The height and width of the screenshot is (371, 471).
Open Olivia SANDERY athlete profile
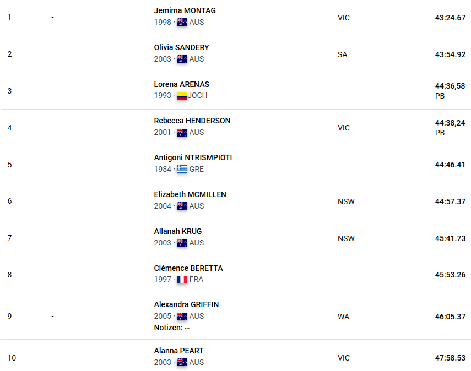coord(181,47)
